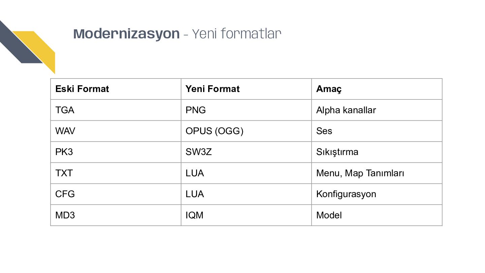Viewport: 485px width, 273px height.
Task: Select the PNG table cell
Action: pyautogui.click(x=246, y=110)
